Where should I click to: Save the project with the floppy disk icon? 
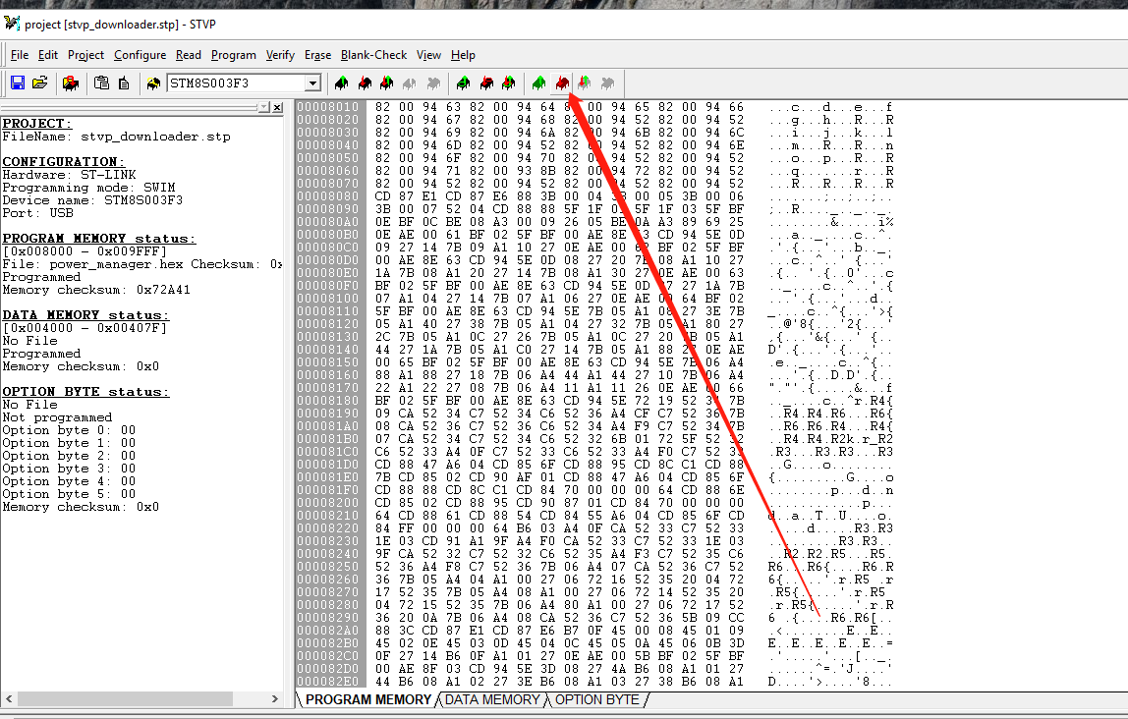[18, 83]
